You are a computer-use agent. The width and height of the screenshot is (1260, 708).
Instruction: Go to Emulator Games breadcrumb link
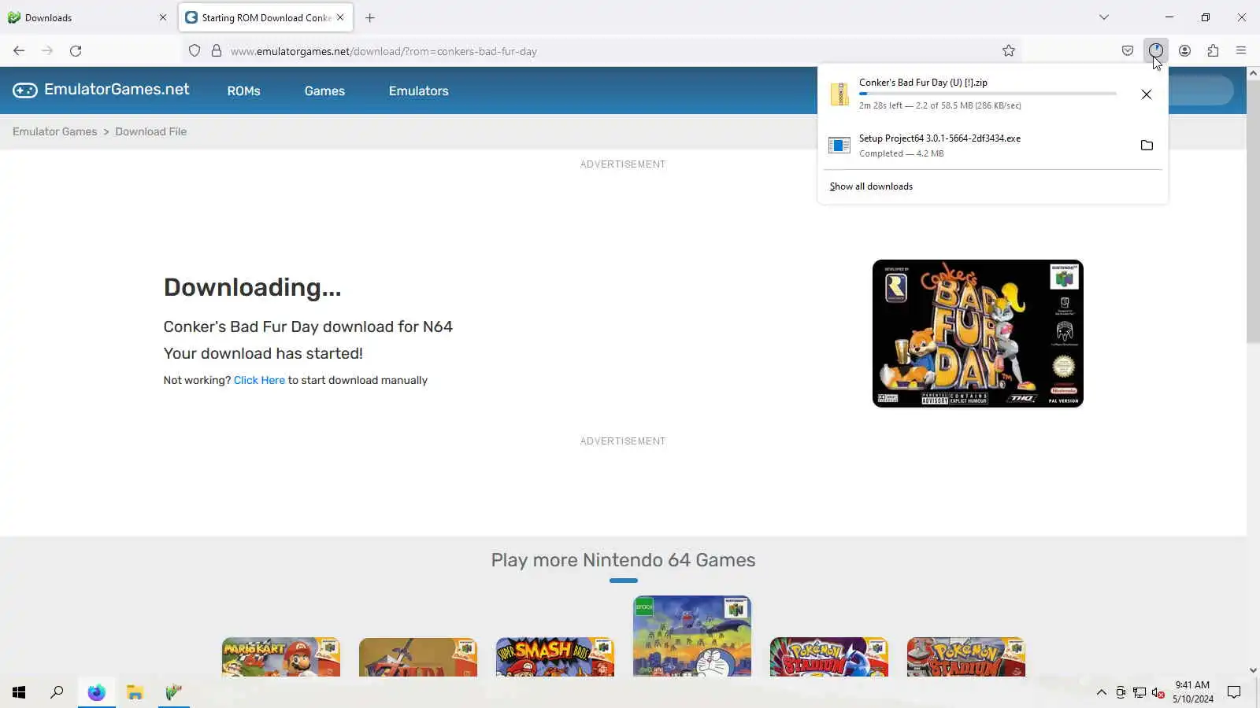pyautogui.click(x=55, y=131)
